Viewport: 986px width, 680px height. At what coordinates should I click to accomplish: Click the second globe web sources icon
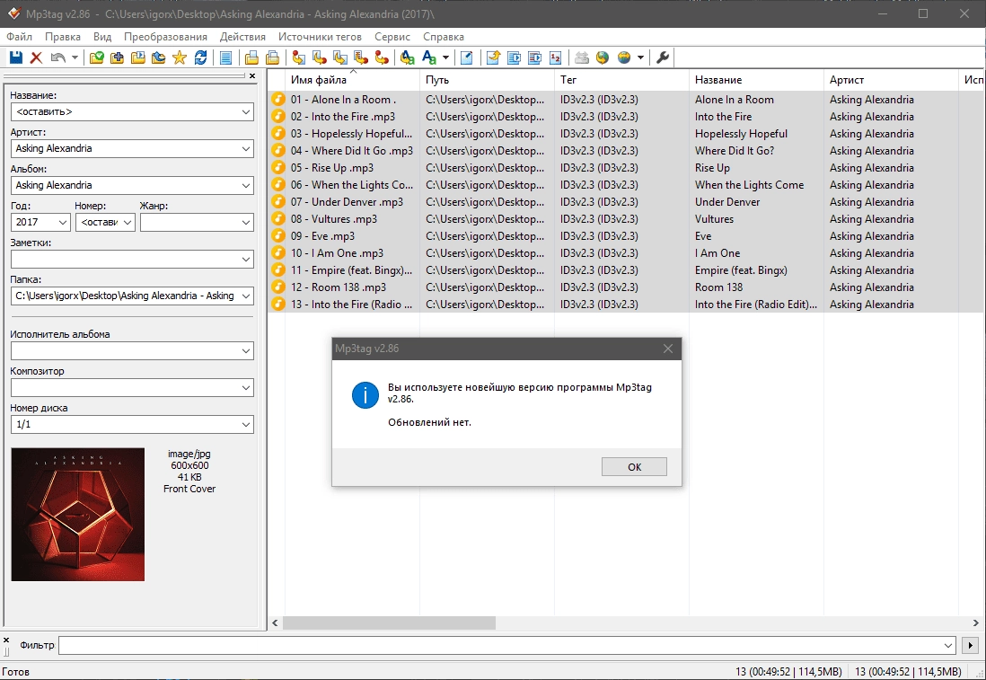(x=624, y=57)
